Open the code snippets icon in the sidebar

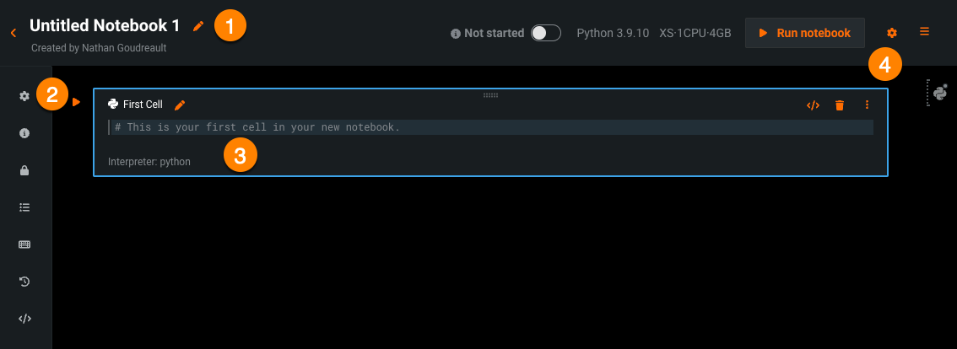pyautogui.click(x=24, y=319)
